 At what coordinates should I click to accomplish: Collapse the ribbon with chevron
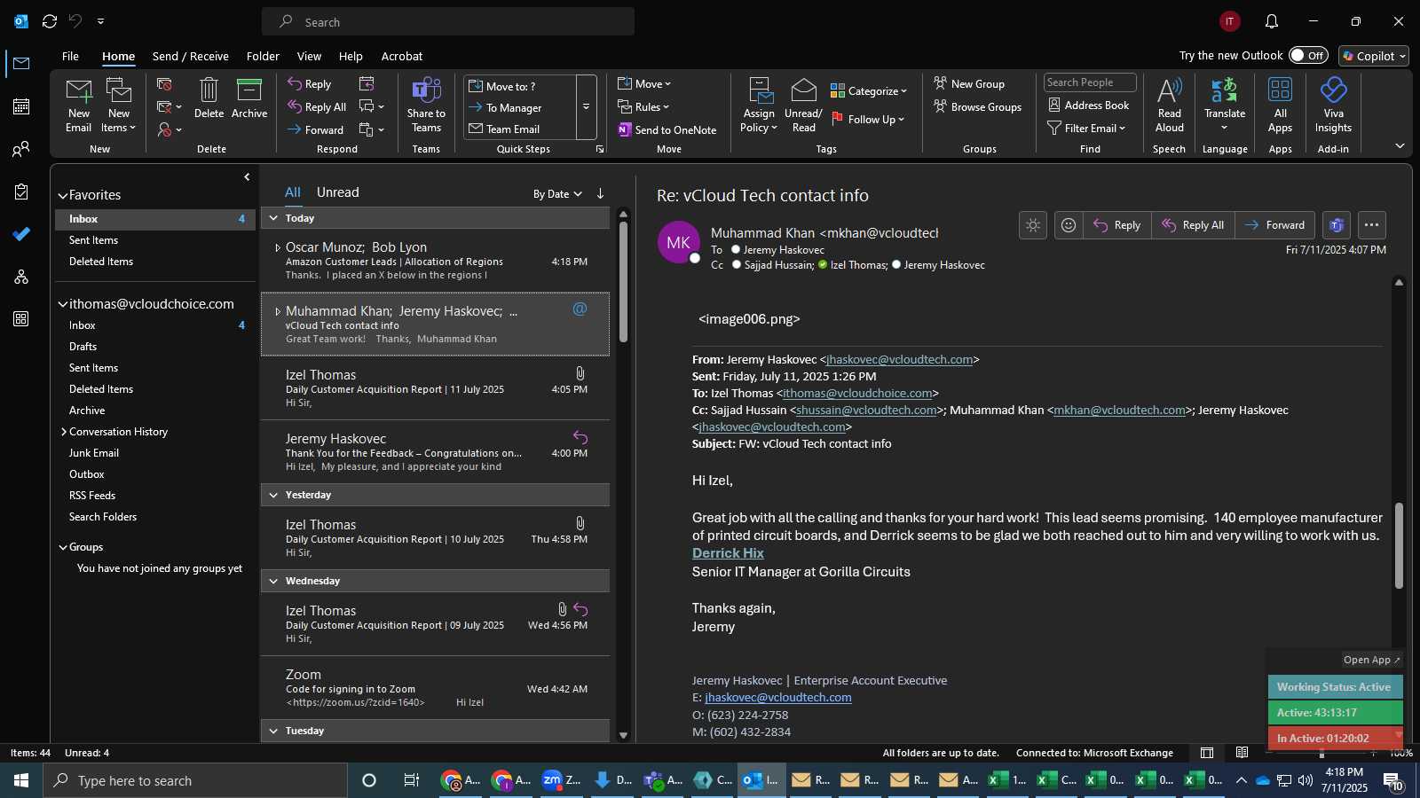[1400, 146]
